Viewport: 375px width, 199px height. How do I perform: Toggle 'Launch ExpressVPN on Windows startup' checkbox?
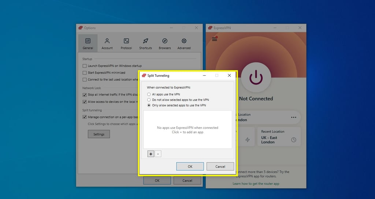[x=85, y=66]
